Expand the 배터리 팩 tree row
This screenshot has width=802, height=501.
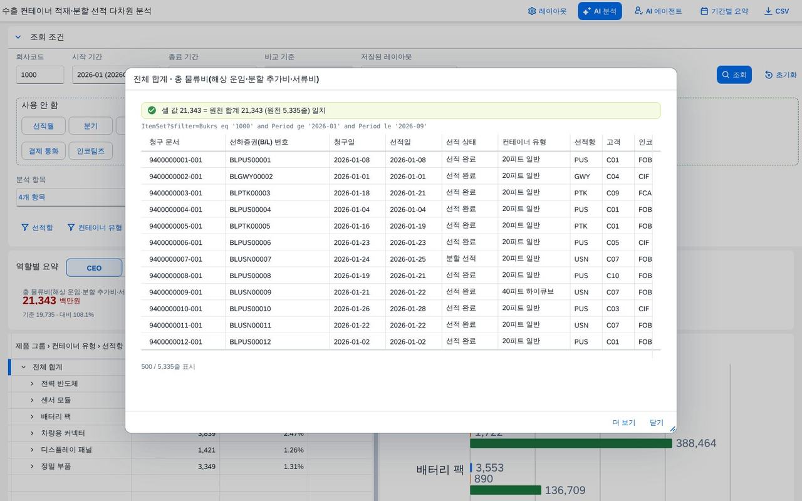tap(33, 416)
